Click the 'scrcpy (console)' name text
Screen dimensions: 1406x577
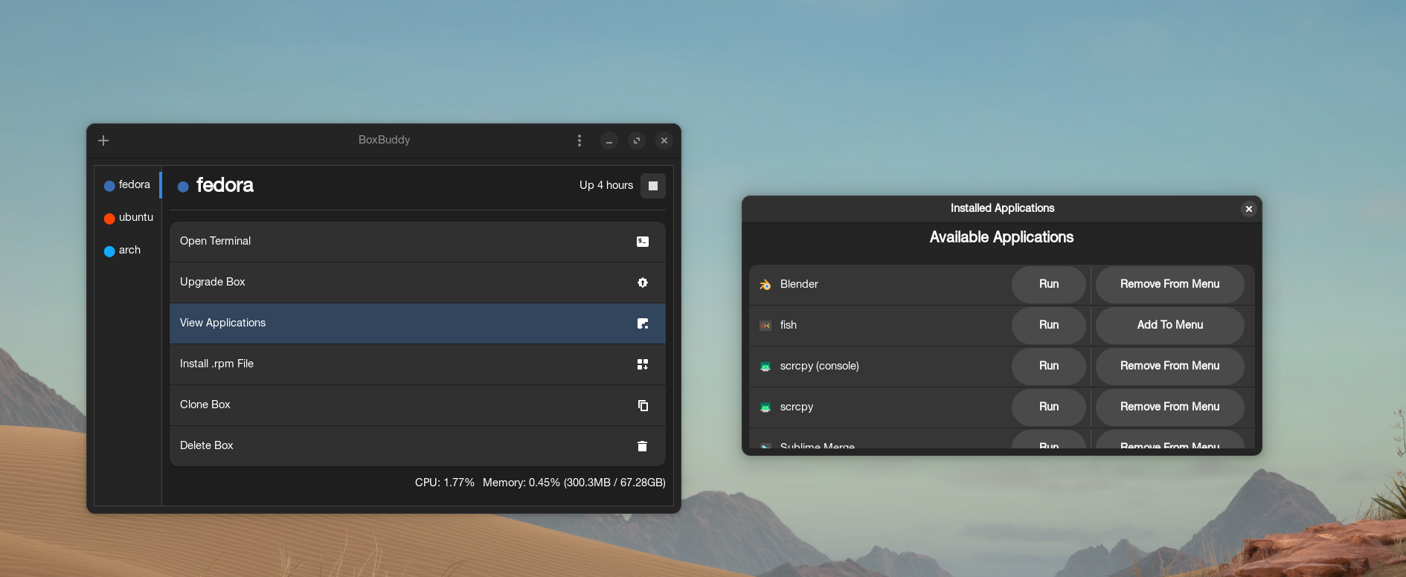pos(820,366)
